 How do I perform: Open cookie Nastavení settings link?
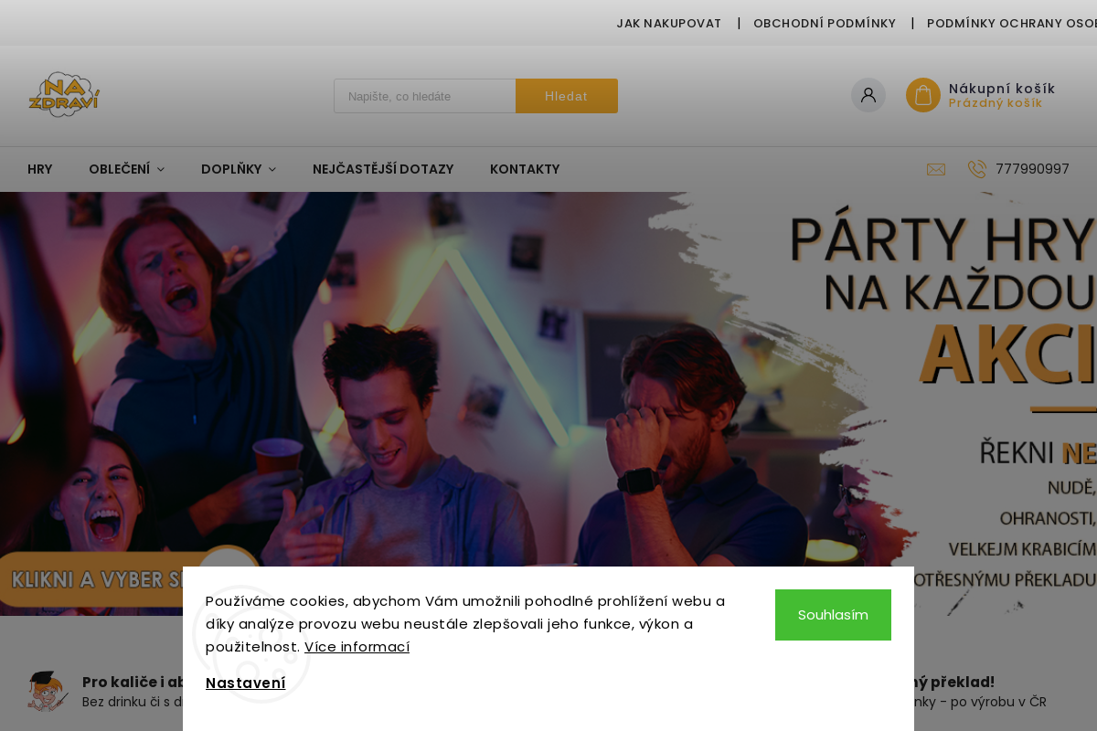pos(246,683)
